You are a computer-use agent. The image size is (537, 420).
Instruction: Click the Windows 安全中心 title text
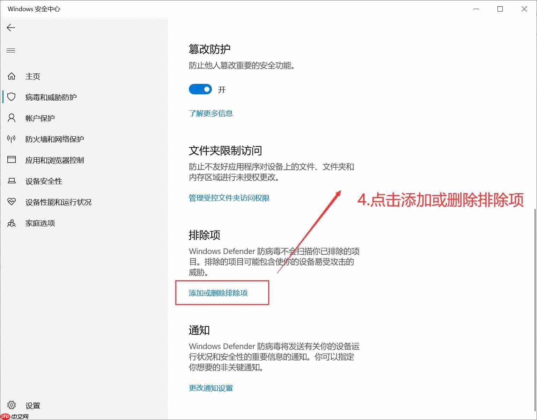click(x=34, y=9)
